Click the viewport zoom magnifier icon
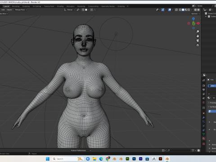Screen dimensions: 216x162 (x=198, y=31)
